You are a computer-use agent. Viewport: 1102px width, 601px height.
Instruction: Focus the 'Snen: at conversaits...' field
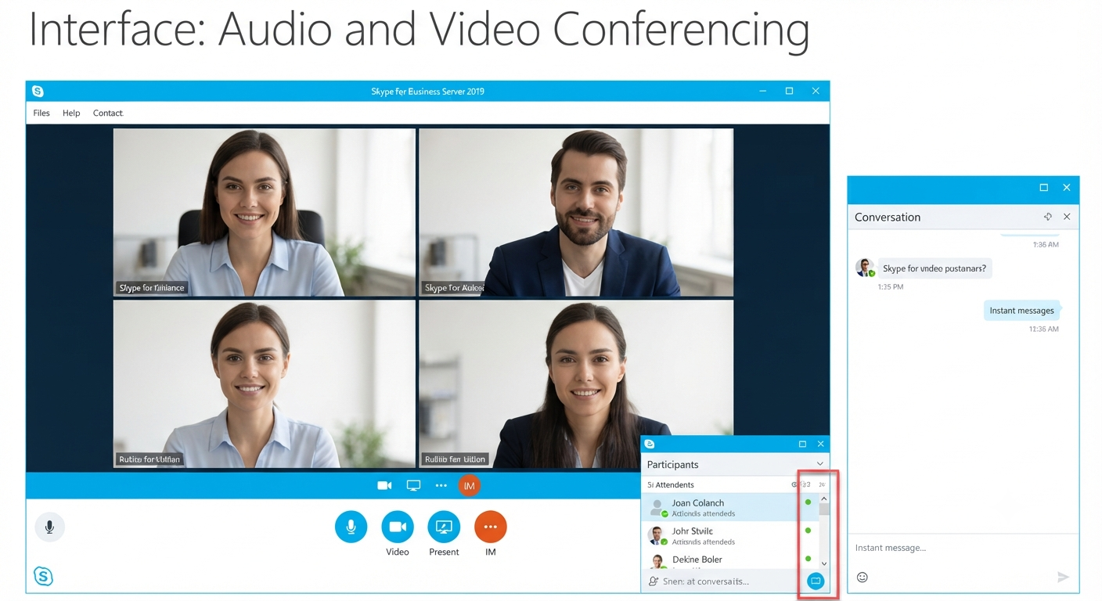pyautogui.click(x=706, y=581)
